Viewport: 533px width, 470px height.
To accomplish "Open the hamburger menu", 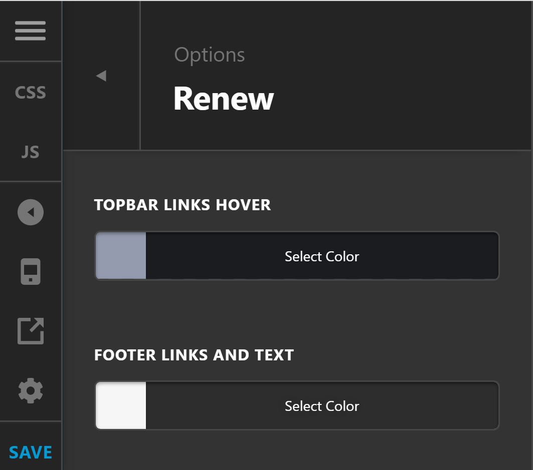I will click(30, 31).
